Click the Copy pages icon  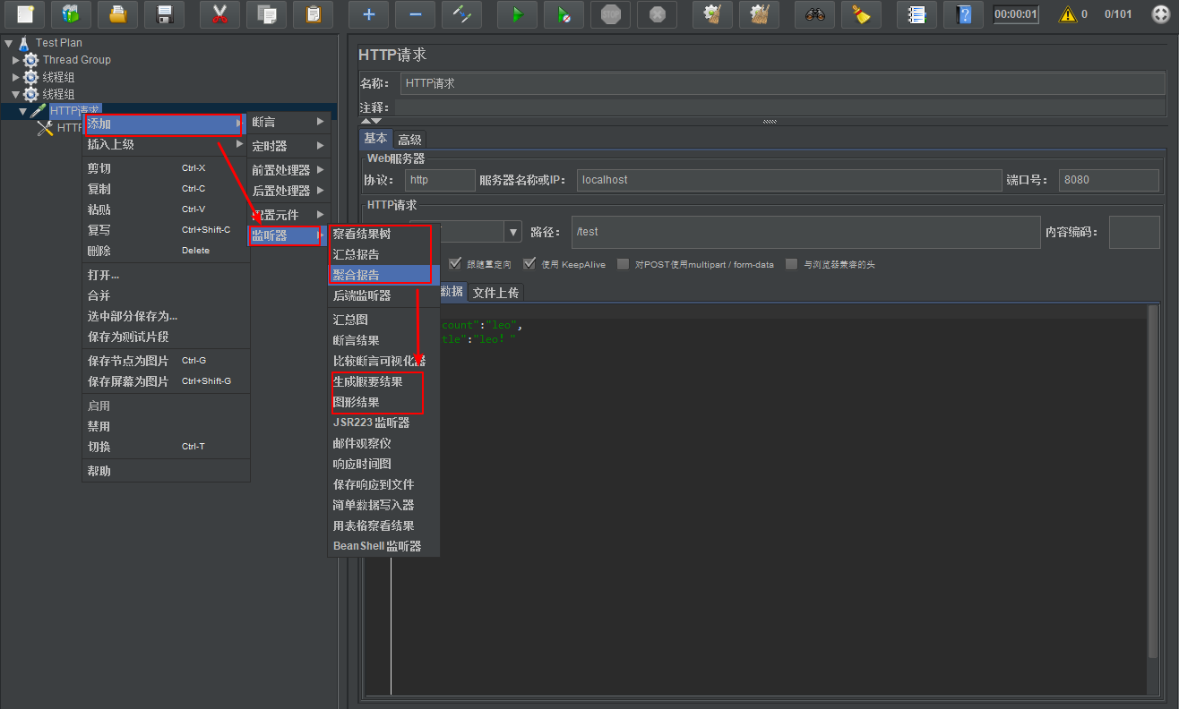pyautogui.click(x=266, y=14)
